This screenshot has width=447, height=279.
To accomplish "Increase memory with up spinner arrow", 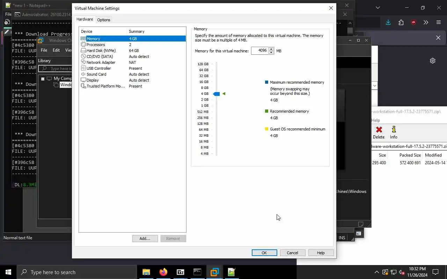I will pos(271,49).
